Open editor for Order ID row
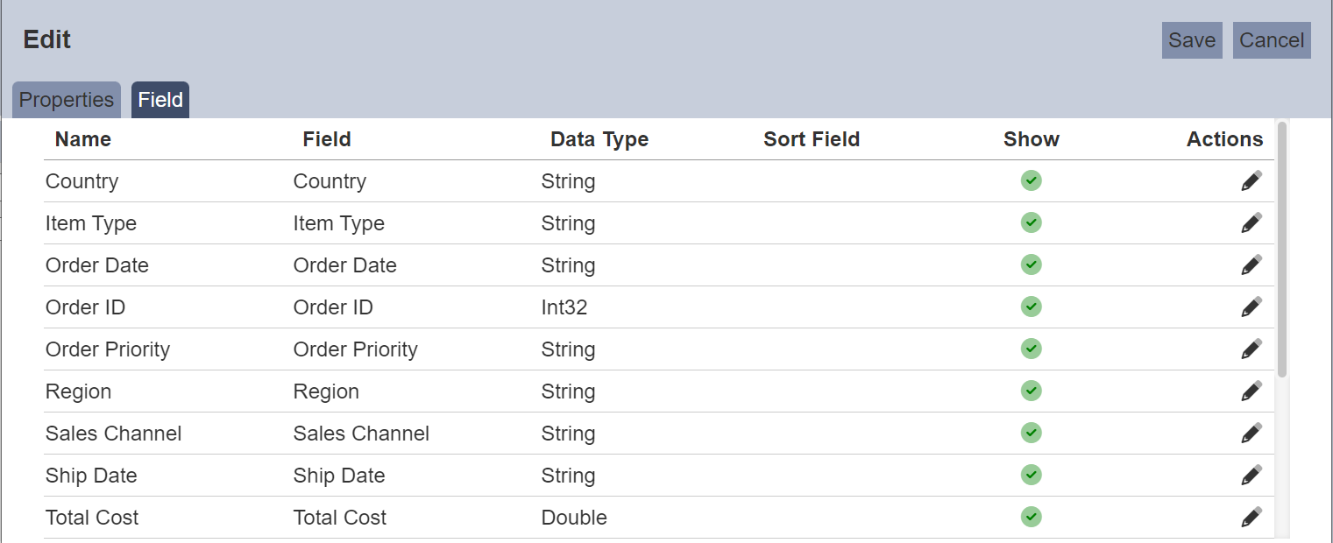This screenshot has width=1333, height=543. click(1251, 307)
